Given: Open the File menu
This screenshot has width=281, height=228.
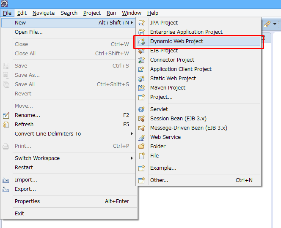Looking at the screenshot, I should click(7, 13).
